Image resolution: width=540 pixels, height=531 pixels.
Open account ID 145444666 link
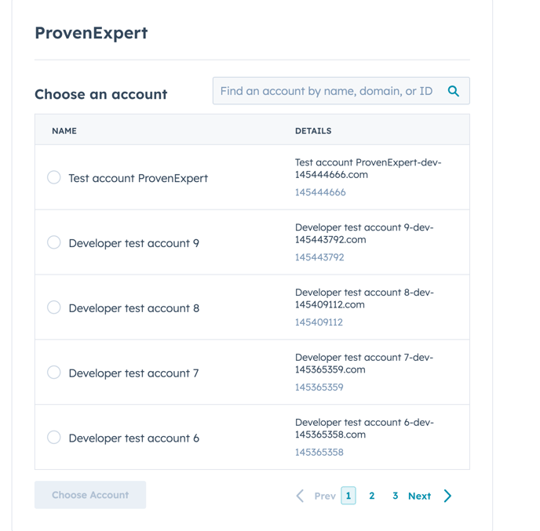320,192
